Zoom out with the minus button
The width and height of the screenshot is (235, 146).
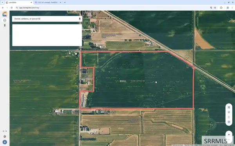tap(229, 139)
